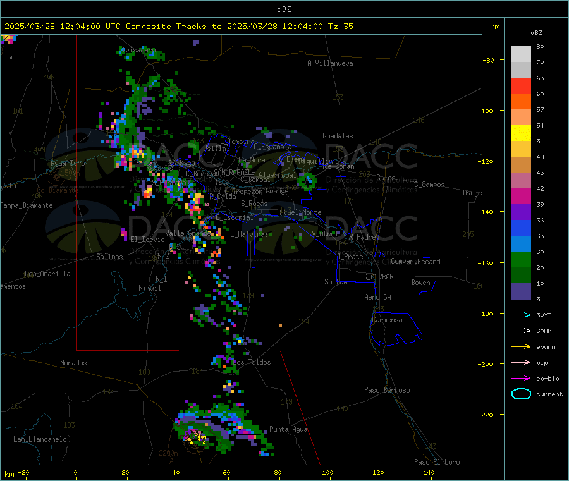Click the 'Punta_Agua' map label

(288, 429)
